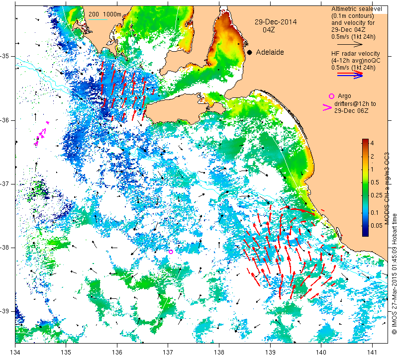Click the vertical IMOS copyright timestamp text

pos(394,274)
